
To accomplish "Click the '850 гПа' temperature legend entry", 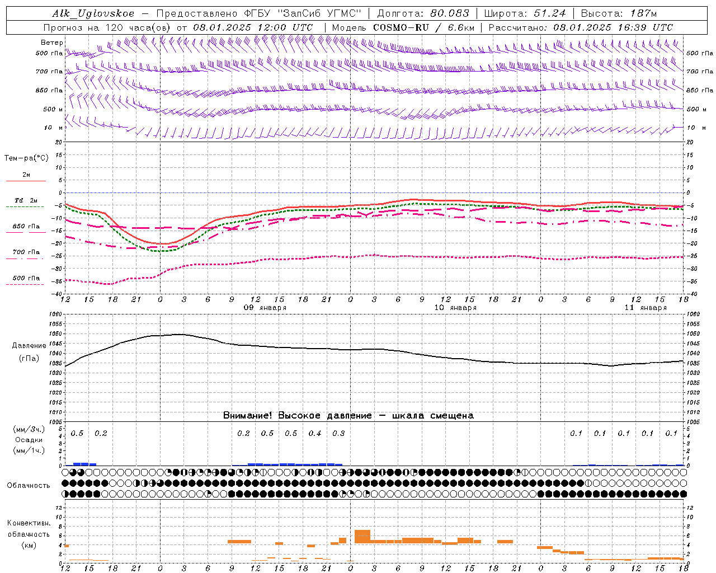I will coord(26,227).
